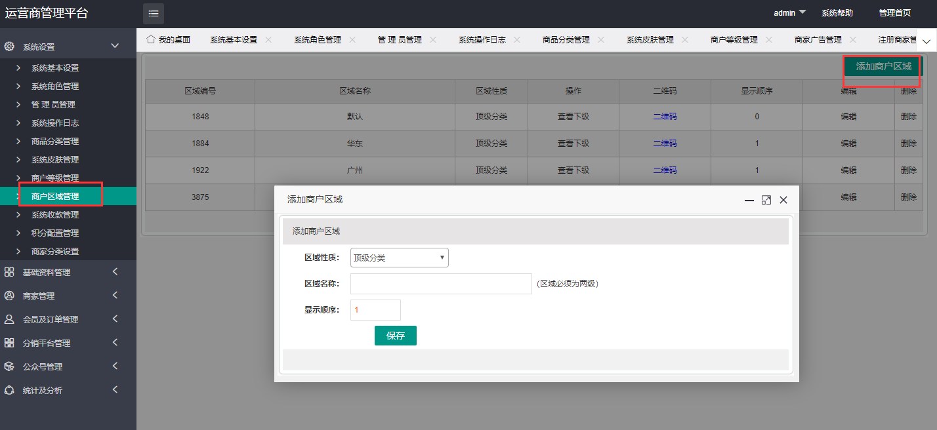Click the 会员及订单管理 person icon
The width and height of the screenshot is (937, 430).
(x=9, y=319)
